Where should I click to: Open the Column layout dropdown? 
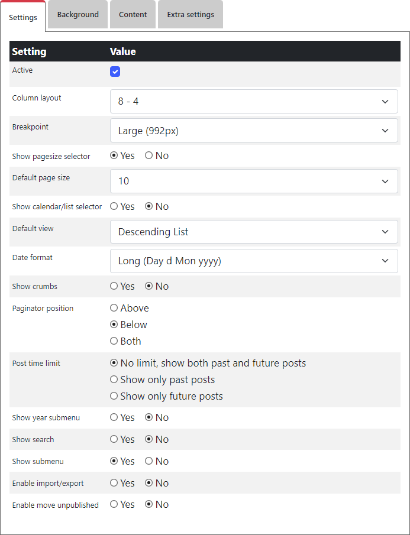pos(254,101)
